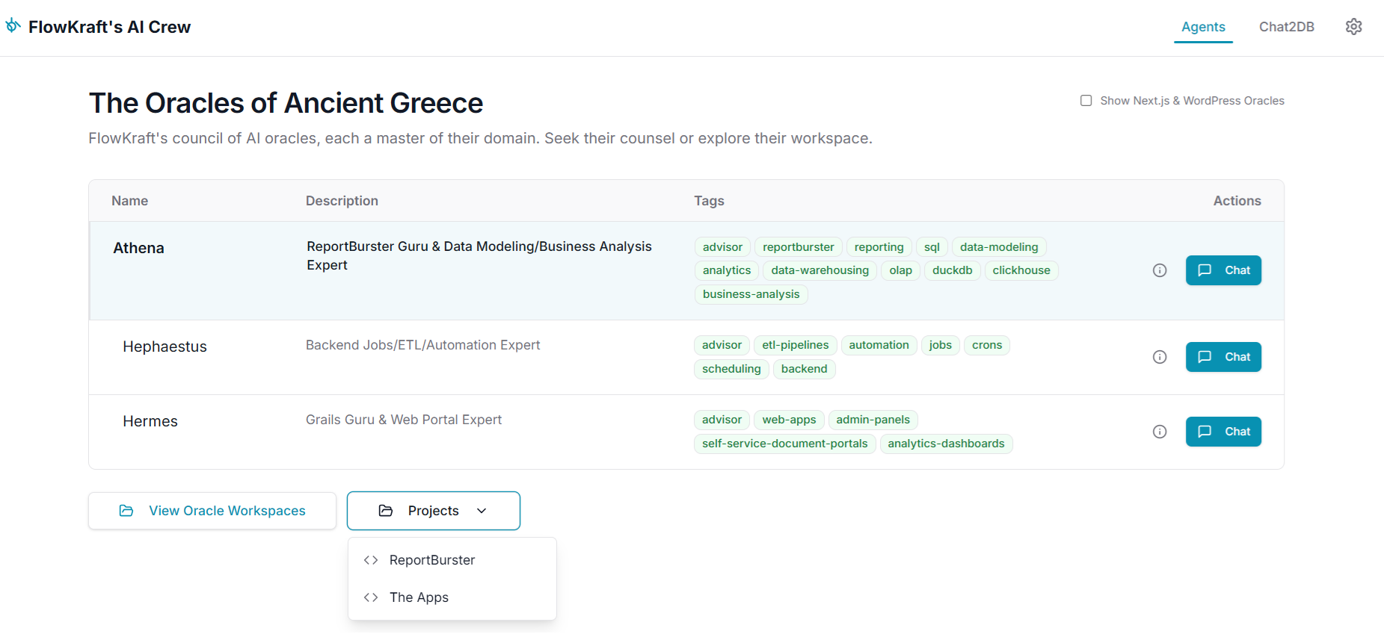Screen dimensions: 1384x634
Task: Click folder icon in View Oracle Workspaces
Action: click(126, 511)
